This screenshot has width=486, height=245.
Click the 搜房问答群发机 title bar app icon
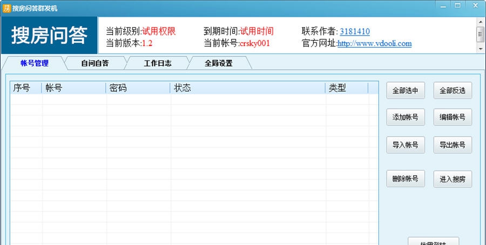coord(6,8)
